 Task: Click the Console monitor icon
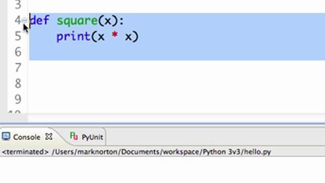tap(6, 137)
